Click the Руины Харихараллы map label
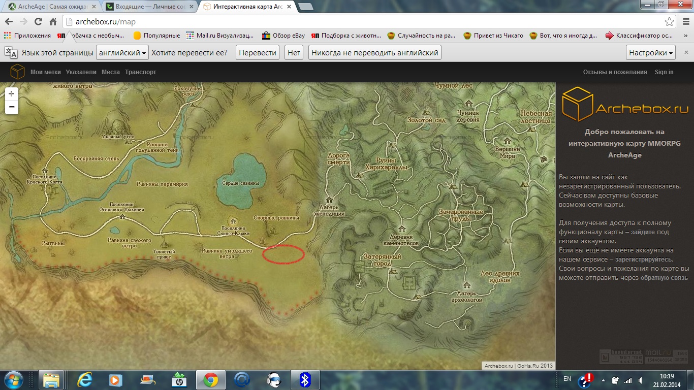The width and height of the screenshot is (694, 390). [385, 163]
